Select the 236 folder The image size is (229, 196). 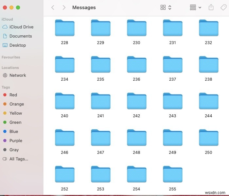tap(137, 64)
